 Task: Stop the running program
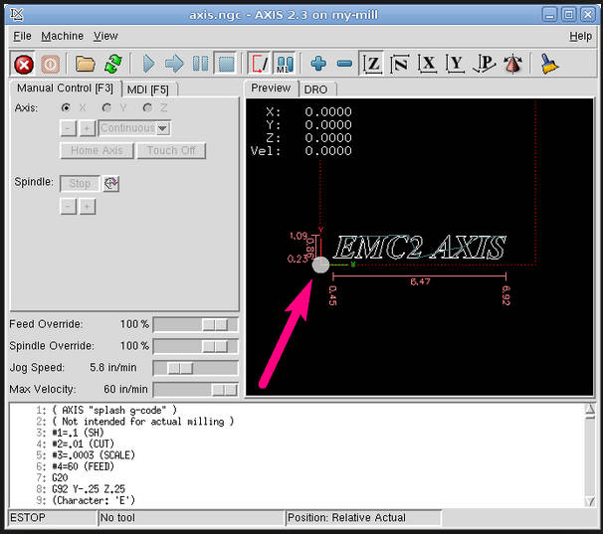[x=226, y=64]
